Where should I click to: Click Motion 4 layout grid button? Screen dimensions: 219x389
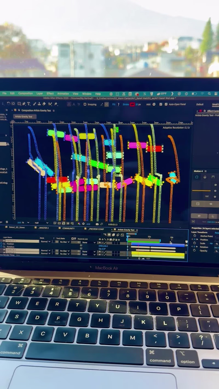pos(198,204)
